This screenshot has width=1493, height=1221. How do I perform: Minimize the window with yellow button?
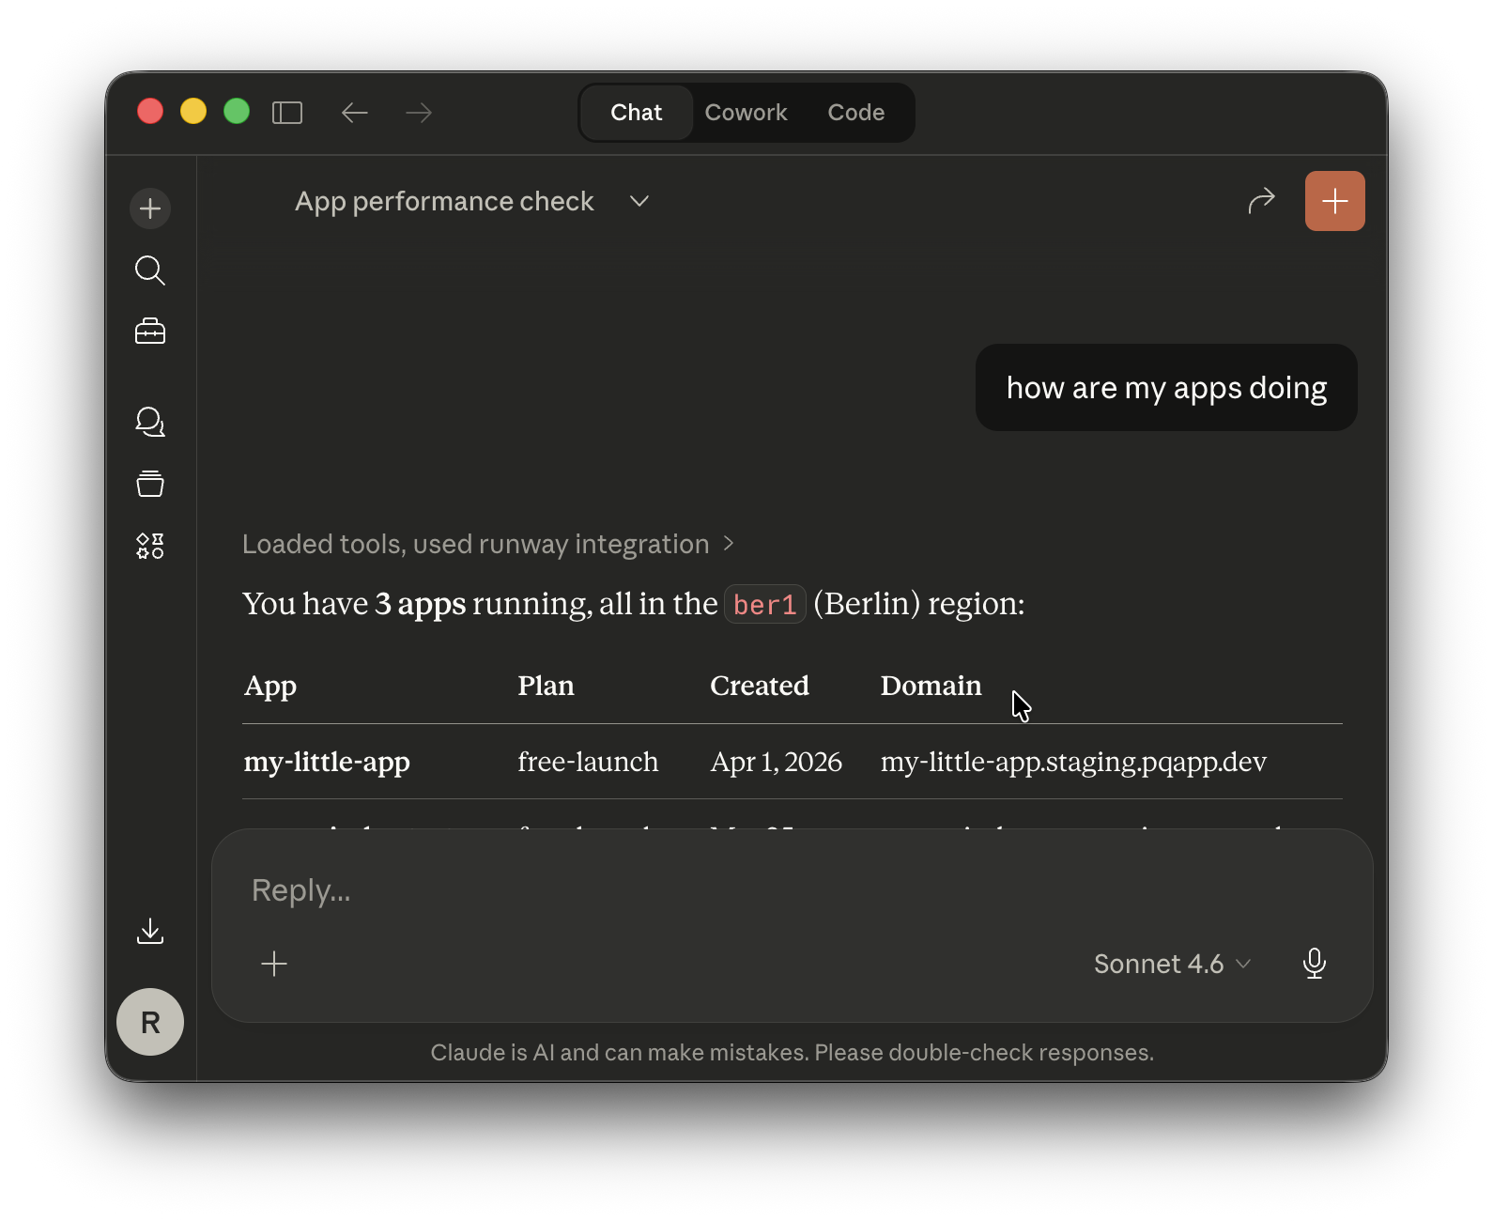click(193, 112)
